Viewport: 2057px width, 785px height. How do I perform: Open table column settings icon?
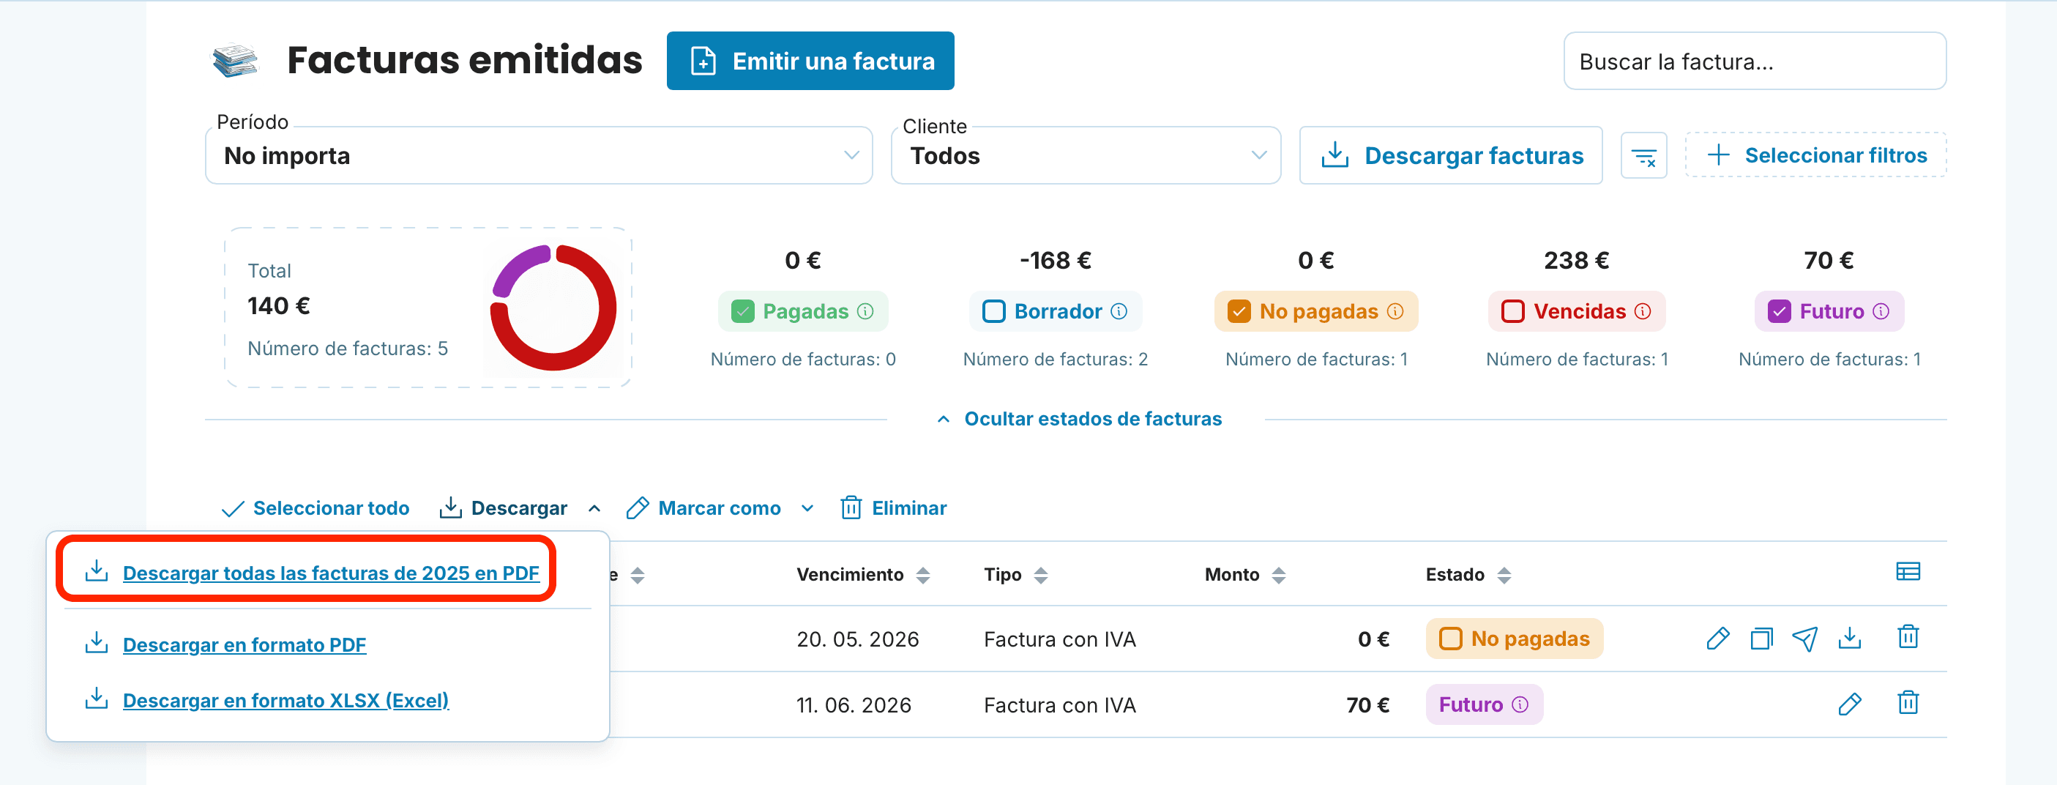click(x=1908, y=572)
